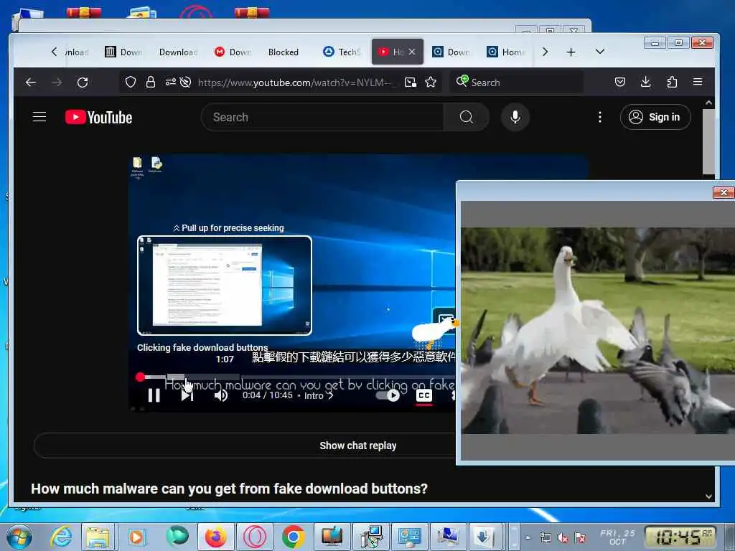Switch to the Hom tab
Screen dimensions: 735x551
pyautogui.click(x=505, y=52)
